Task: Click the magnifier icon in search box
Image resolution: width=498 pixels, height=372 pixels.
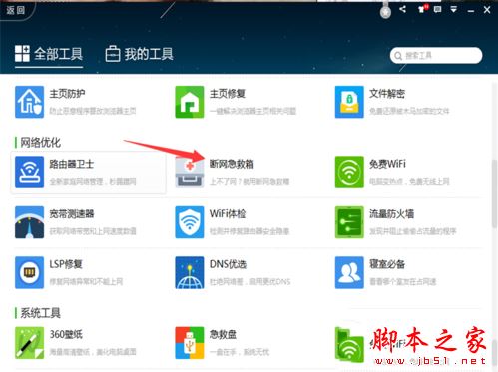Action: pos(398,56)
